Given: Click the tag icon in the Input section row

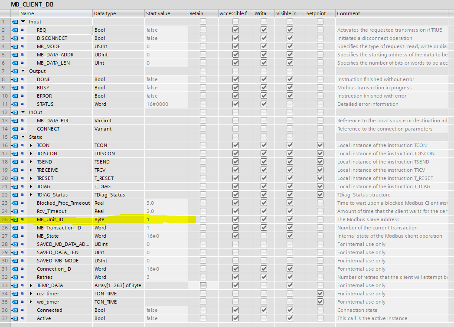Looking at the screenshot, I should (14, 22).
